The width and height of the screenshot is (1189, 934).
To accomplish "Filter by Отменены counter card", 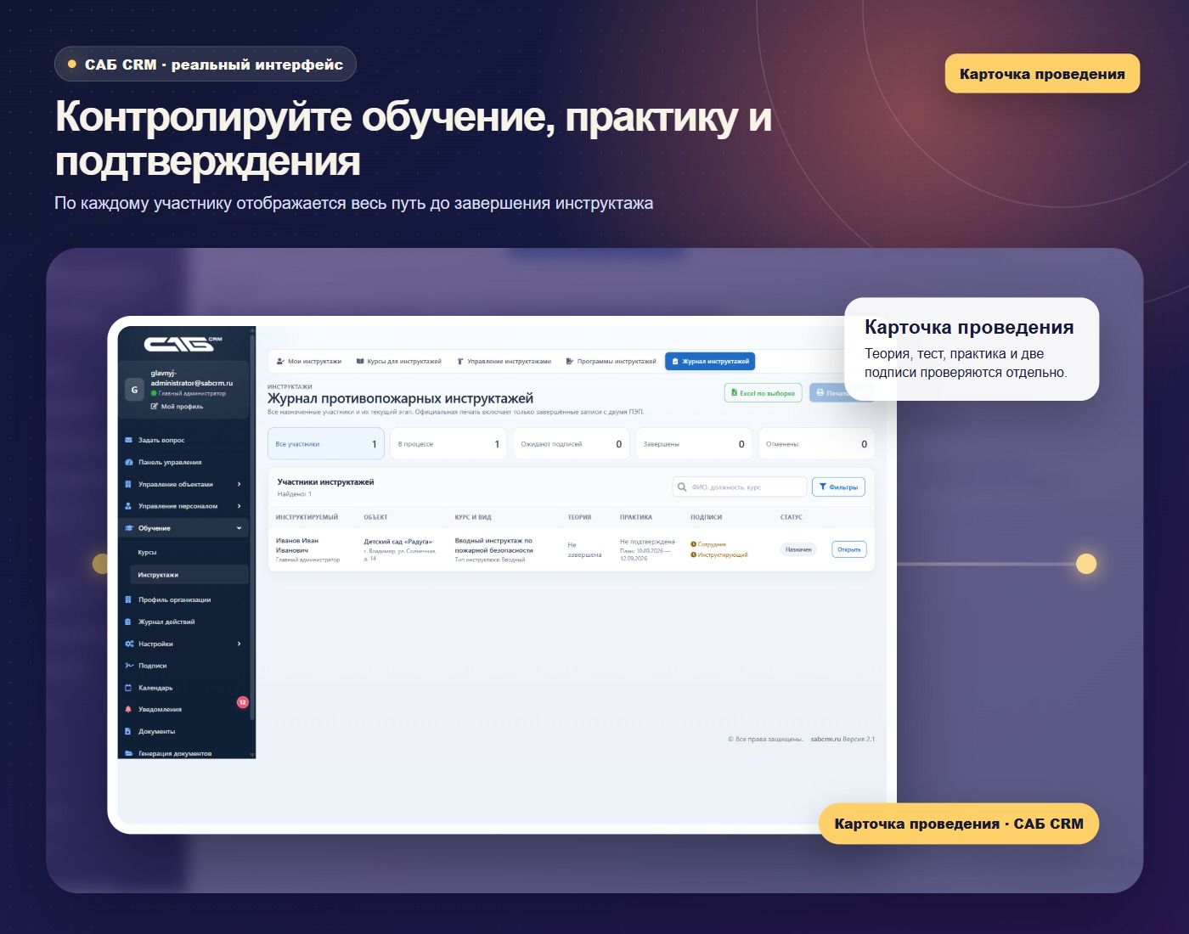I will click(816, 443).
